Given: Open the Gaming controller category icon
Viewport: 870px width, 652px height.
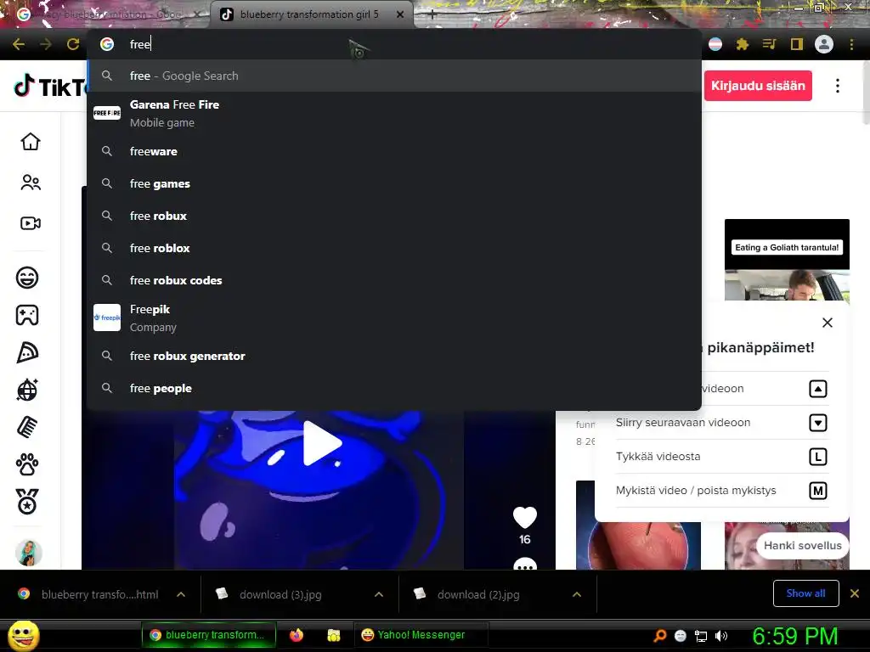Looking at the screenshot, I should pos(27,316).
